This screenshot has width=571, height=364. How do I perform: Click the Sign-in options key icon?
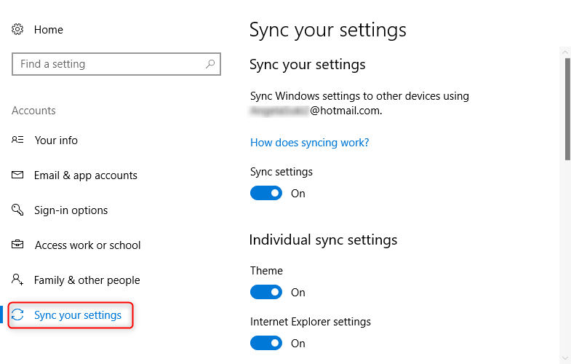(17, 210)
